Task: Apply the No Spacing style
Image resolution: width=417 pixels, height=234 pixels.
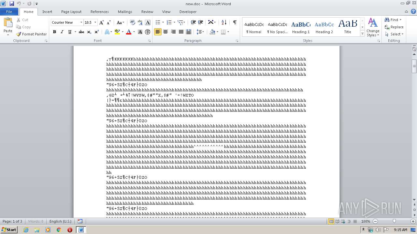Action: pos(277,27)
